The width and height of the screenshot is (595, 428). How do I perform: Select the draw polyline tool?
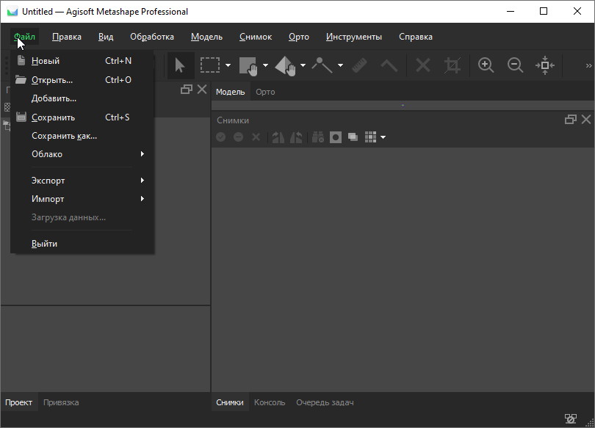tap(322, 65)
